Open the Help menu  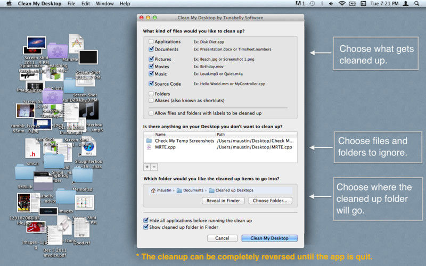[x=125, y=4]
